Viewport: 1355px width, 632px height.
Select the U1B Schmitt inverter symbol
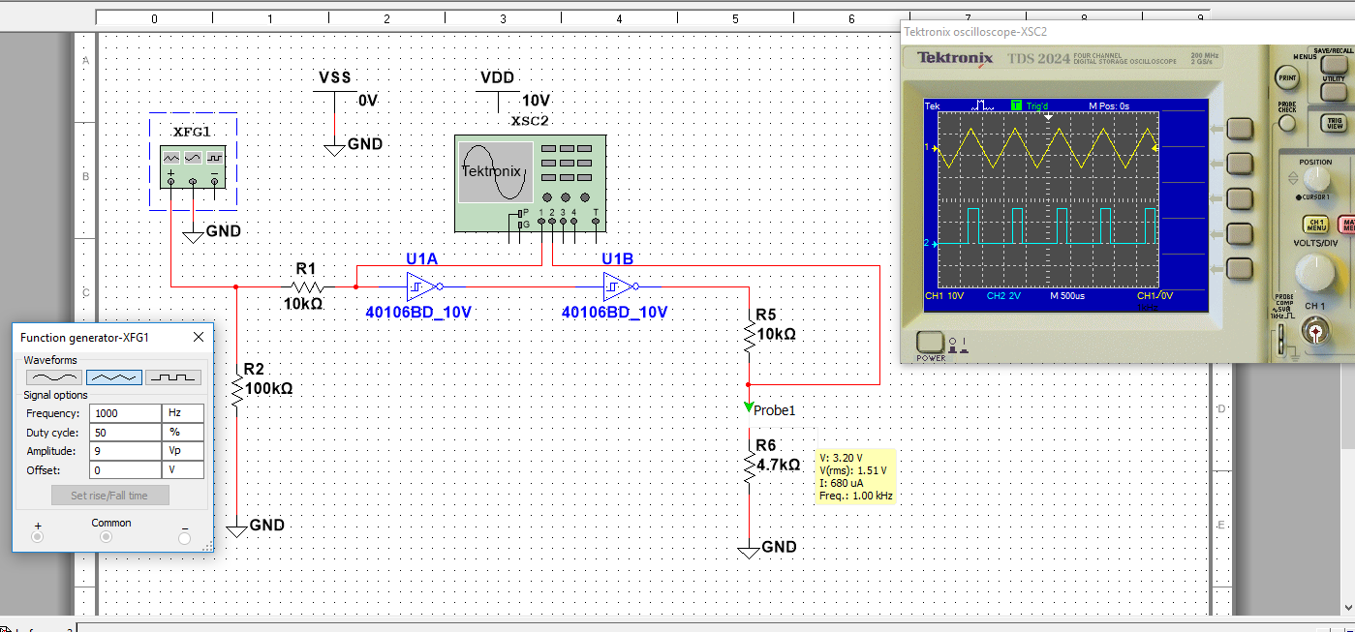618,286
